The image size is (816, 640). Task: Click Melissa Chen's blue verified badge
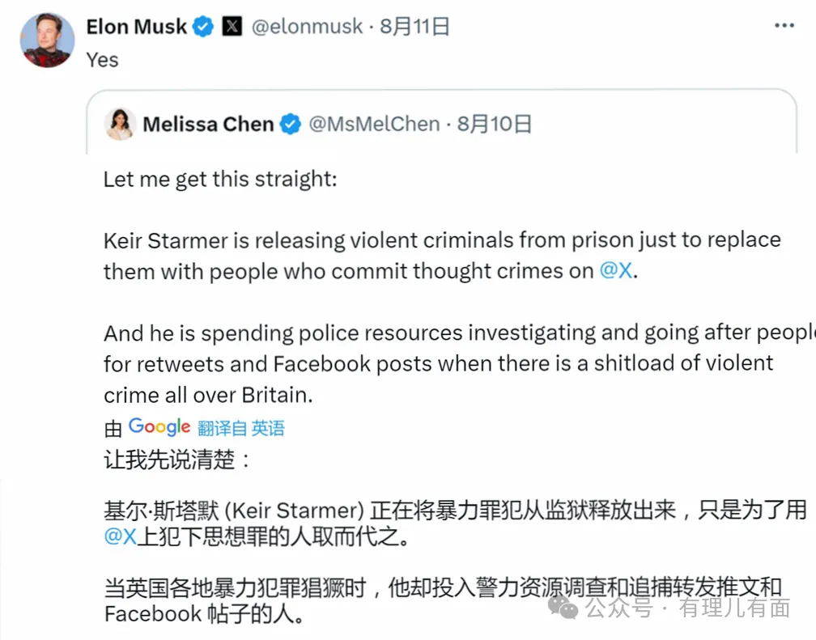(x=290, y=125)
